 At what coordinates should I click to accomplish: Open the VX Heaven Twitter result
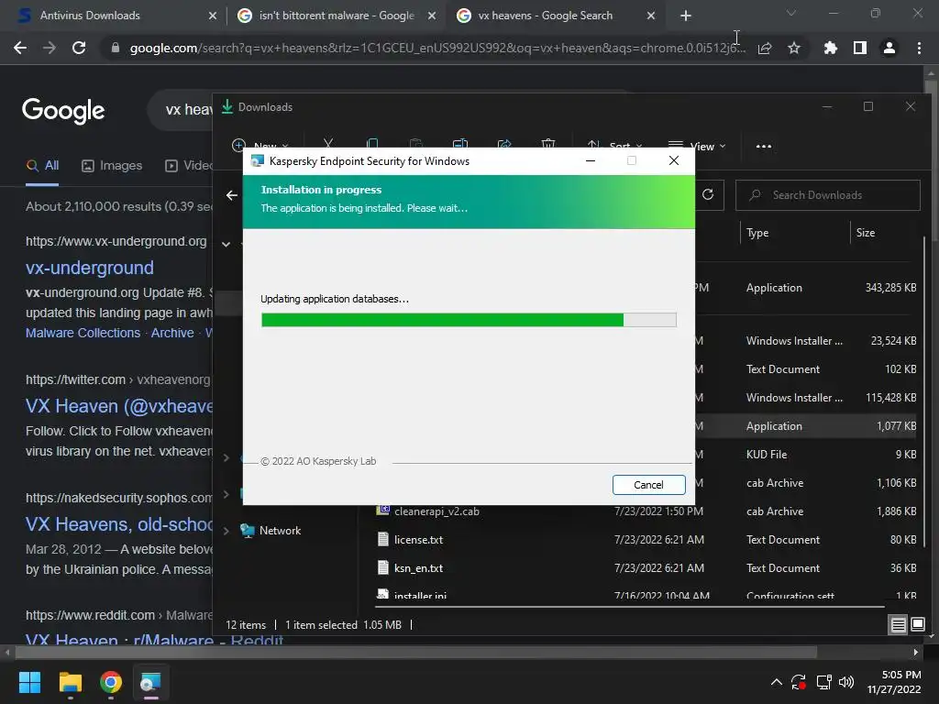point(119,406)
